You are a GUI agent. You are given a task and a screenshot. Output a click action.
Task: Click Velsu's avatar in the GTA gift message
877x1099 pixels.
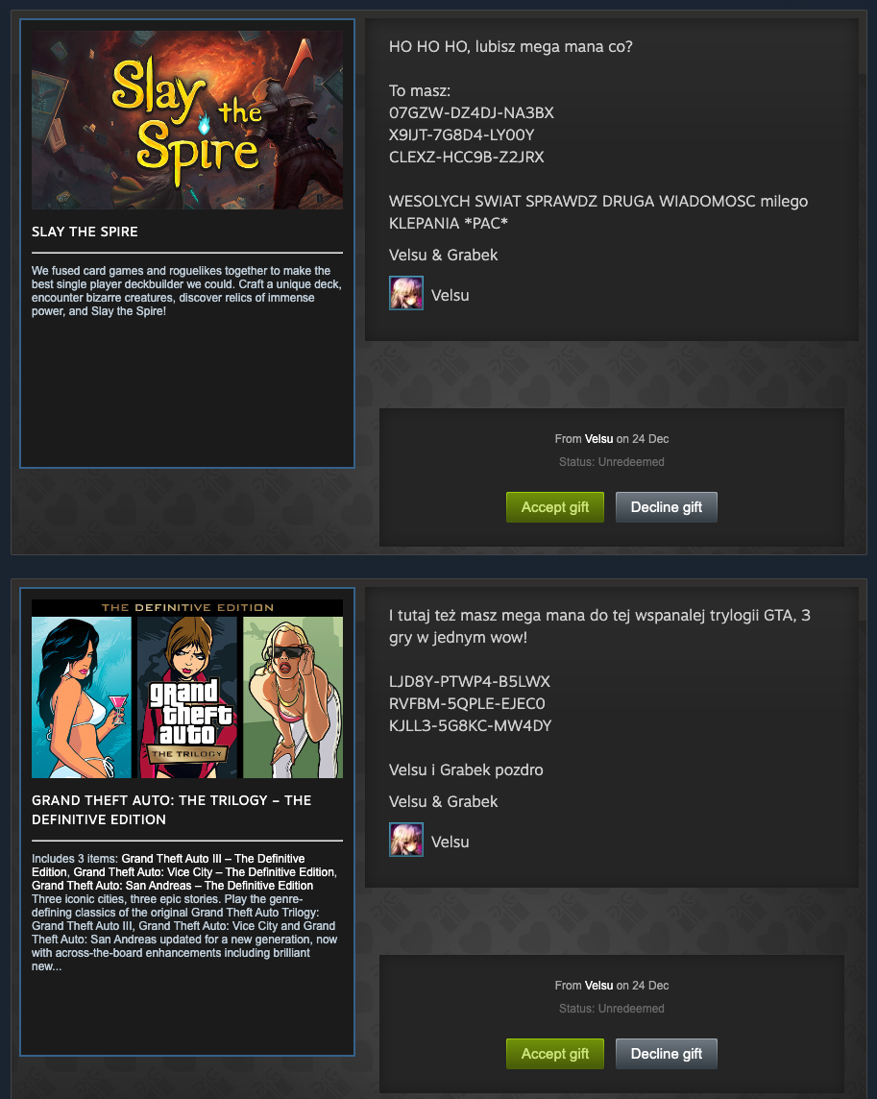tap(406, 840)
